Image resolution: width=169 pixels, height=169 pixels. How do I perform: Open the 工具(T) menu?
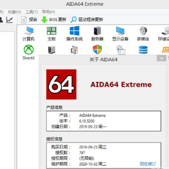[32, 12]
